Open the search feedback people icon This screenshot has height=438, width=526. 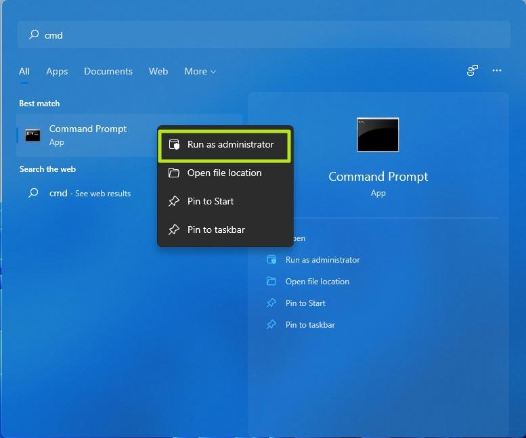click(473, 70)
